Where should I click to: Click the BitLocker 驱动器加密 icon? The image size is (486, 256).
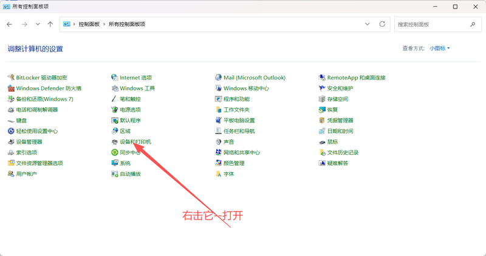(x=11, y=78)
